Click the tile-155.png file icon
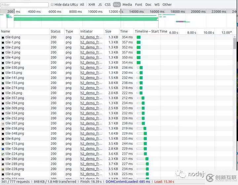Image resolution: width=238 pixels, height=185 pixels. pos(3,83)
